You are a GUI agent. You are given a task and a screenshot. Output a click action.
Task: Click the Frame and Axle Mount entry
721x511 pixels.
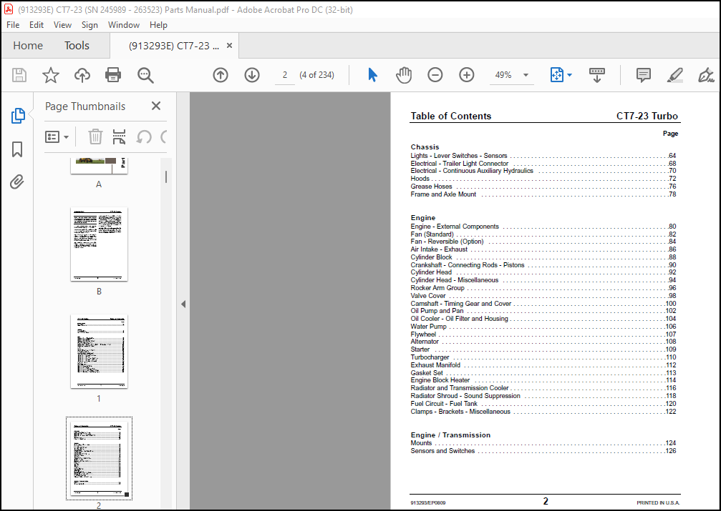point(543,194)
